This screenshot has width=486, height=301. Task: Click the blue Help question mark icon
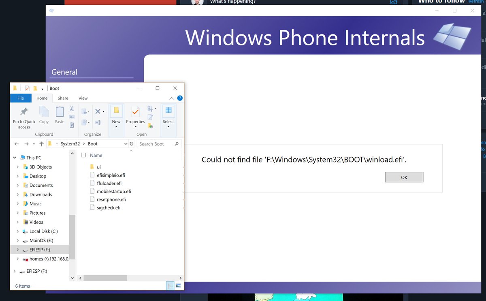180,98
